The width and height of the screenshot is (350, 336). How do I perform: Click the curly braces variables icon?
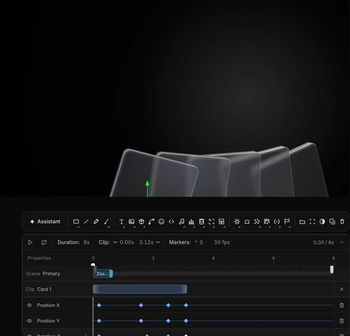[x=277, y=222]
